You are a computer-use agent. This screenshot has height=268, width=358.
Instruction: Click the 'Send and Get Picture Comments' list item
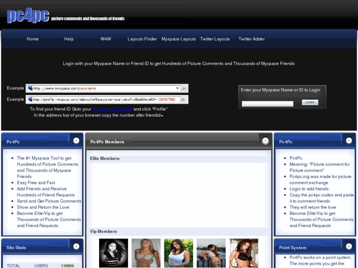click(x=49, y=201)
